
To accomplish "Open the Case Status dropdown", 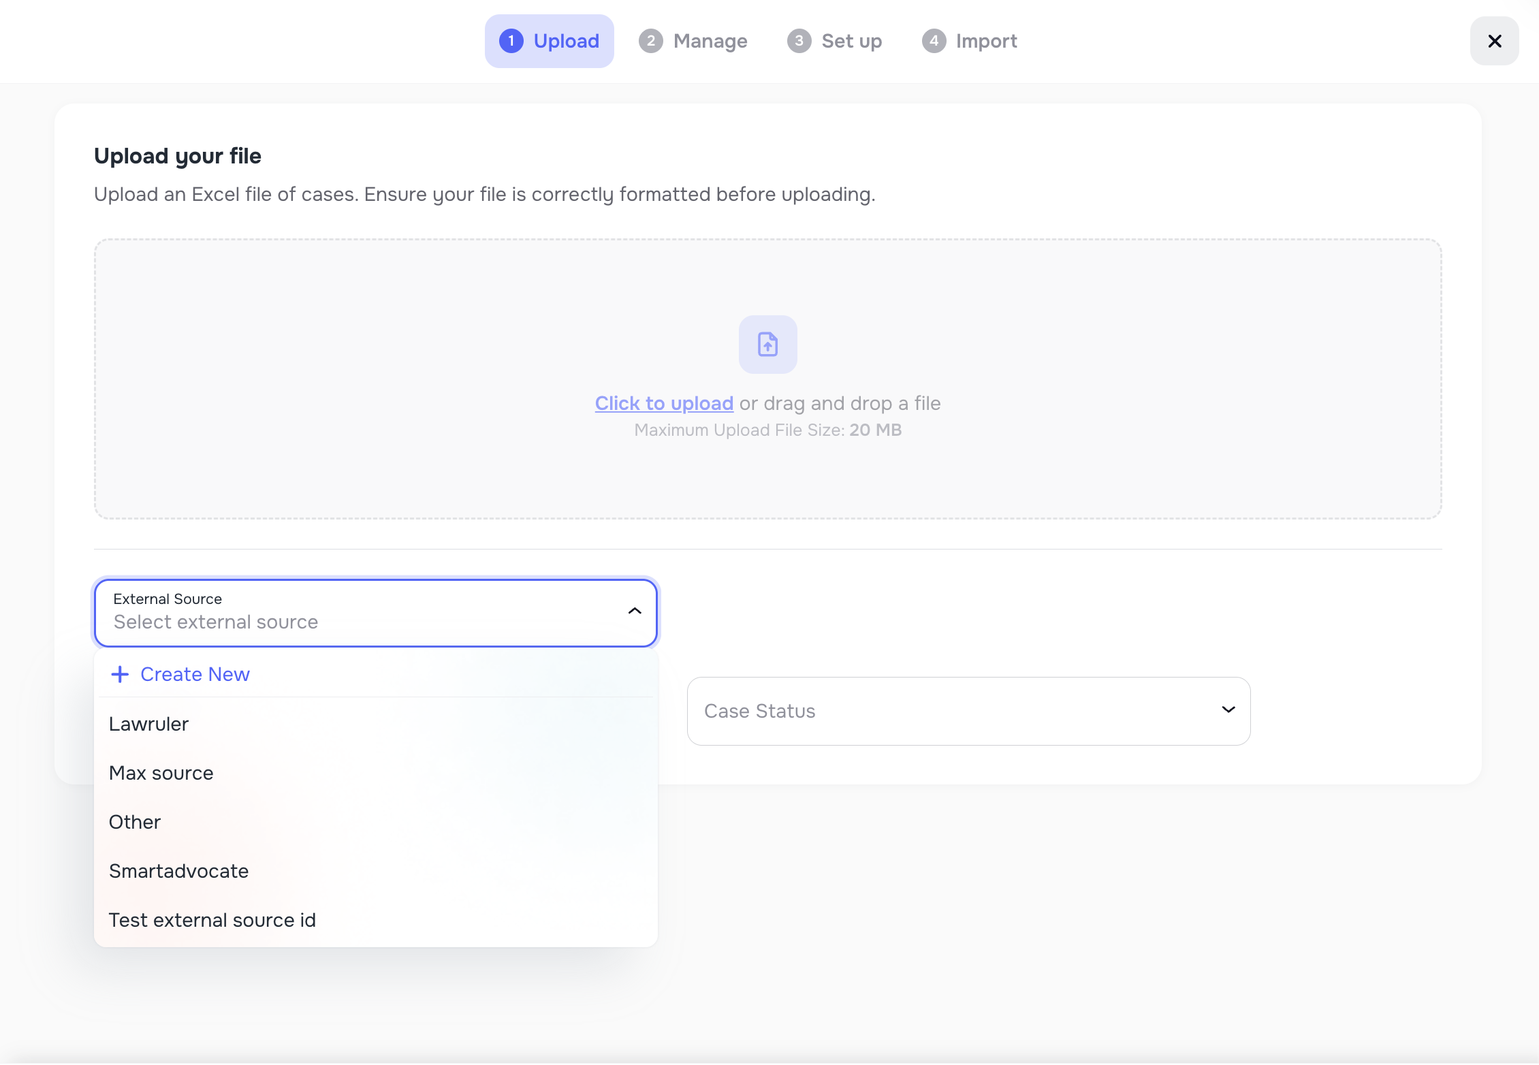I will (x=968, y=710).
